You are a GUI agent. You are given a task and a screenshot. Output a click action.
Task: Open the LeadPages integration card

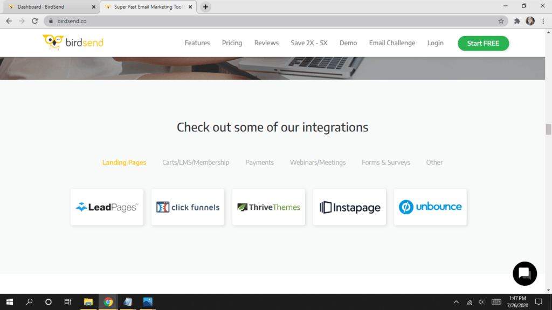[x=107, y=207]
